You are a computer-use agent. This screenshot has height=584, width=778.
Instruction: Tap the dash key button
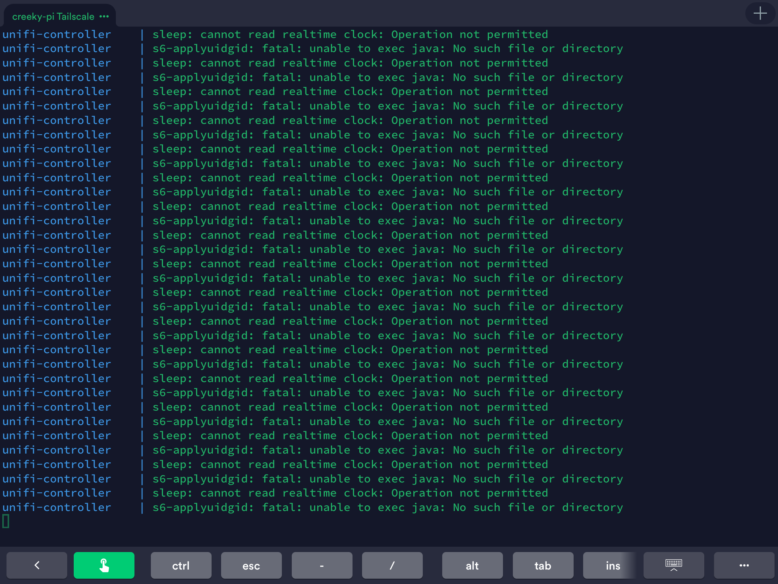(322, 565)
